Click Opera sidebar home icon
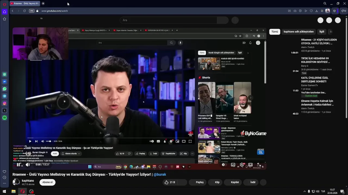The width and height of the screenshot is (348, 195). [4, 12]
